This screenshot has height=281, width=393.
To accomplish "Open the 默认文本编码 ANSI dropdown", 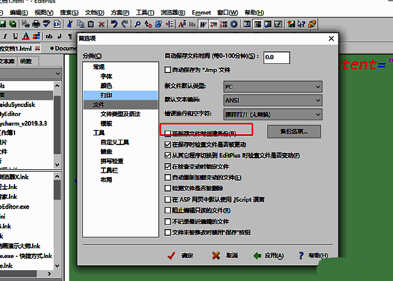I will click(x=273, y=100).
